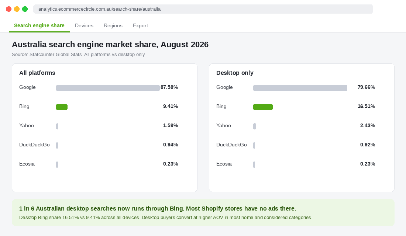
Task: Click the Statcounter Global Stats source line
Action: 79,55
